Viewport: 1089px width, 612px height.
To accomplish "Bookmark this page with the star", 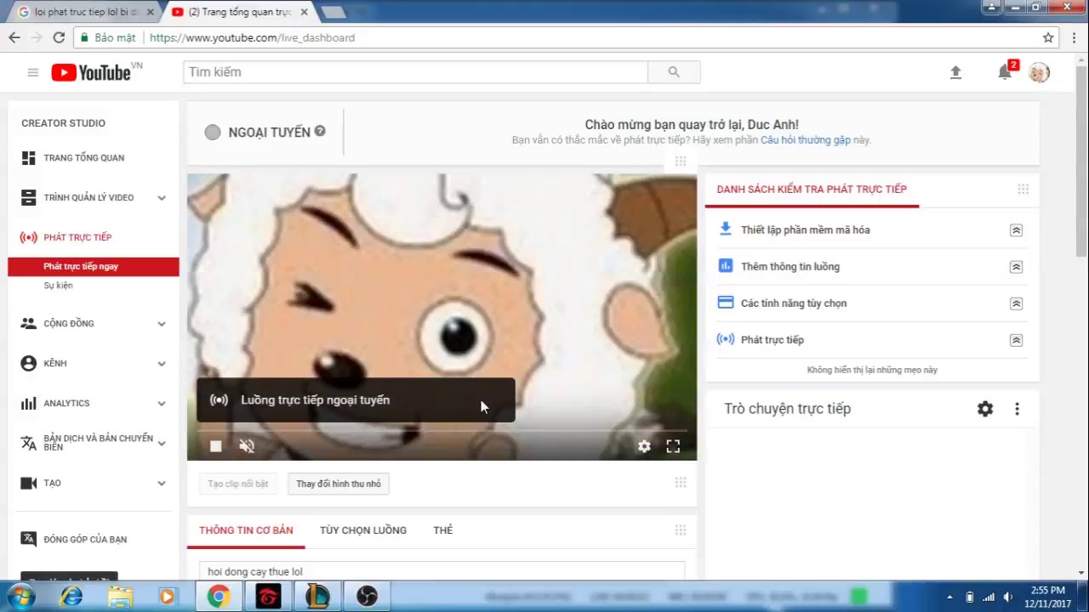I will pyautogui.click(x=1048, y=37).
